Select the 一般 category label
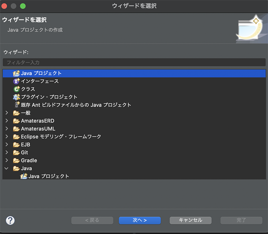This screenshot has width=268, height=234. 26,113
